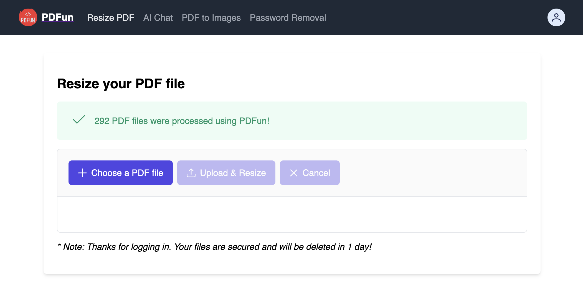Click the 292 PDF files processed message

click(x=182, y=121)
